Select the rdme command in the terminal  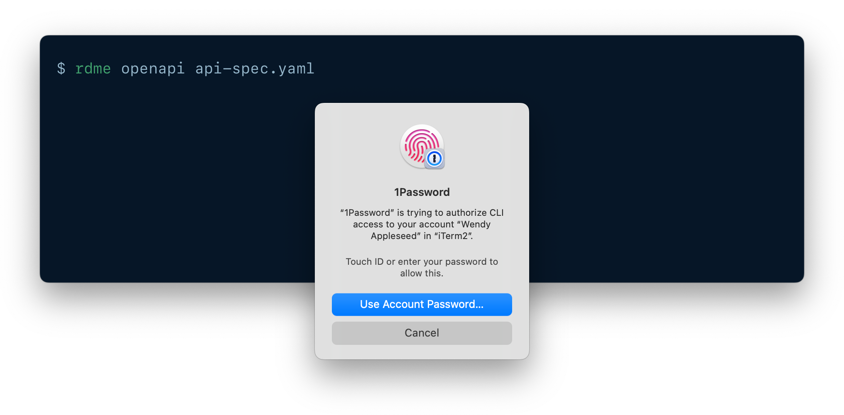[x=93, y=68]
